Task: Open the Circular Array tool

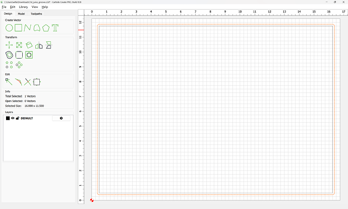Action: coord(19,65)
